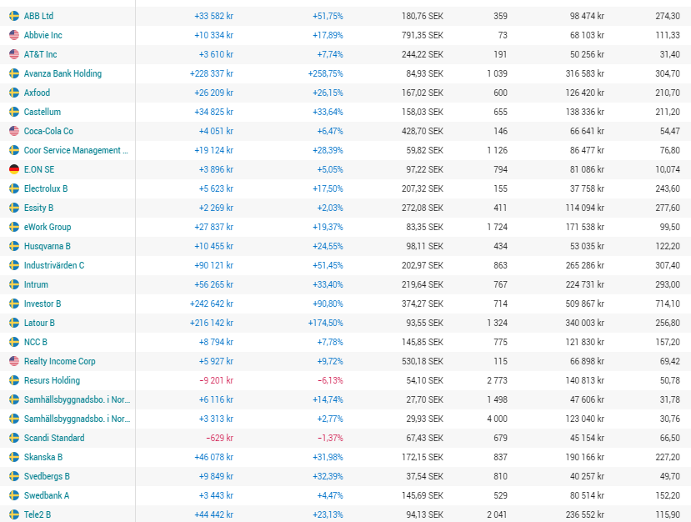Click the flag icon beside Resurs Holding
Viewport: 691px width, 522px height.
point(14,380)
